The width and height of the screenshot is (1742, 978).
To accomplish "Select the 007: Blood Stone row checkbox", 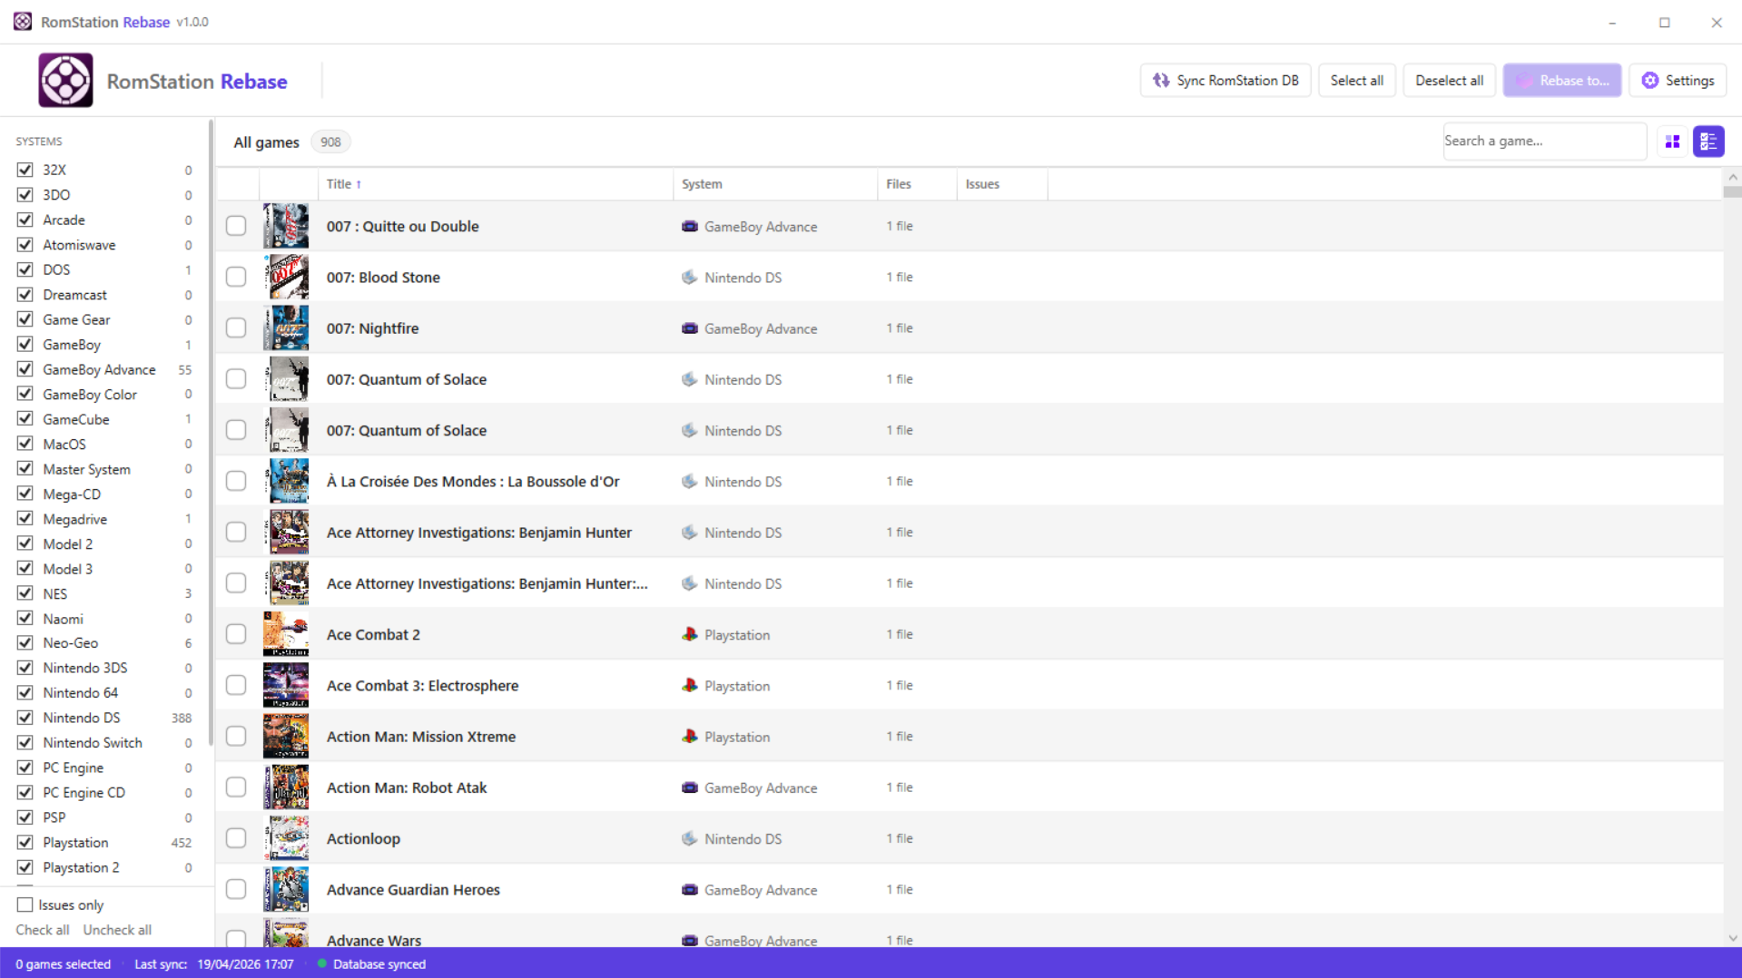I will pos(236,278).
